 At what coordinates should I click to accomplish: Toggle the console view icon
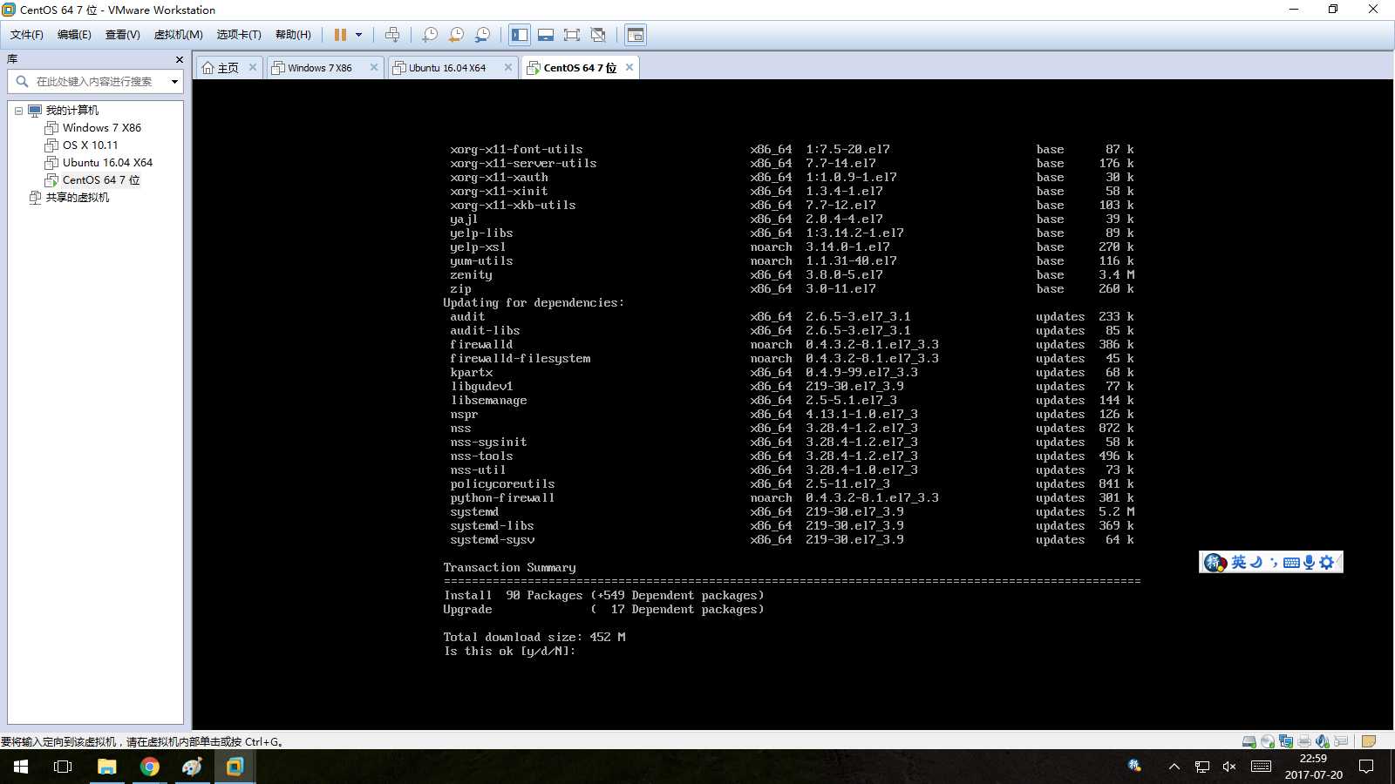pyautogui.click(x=636, y=35)
